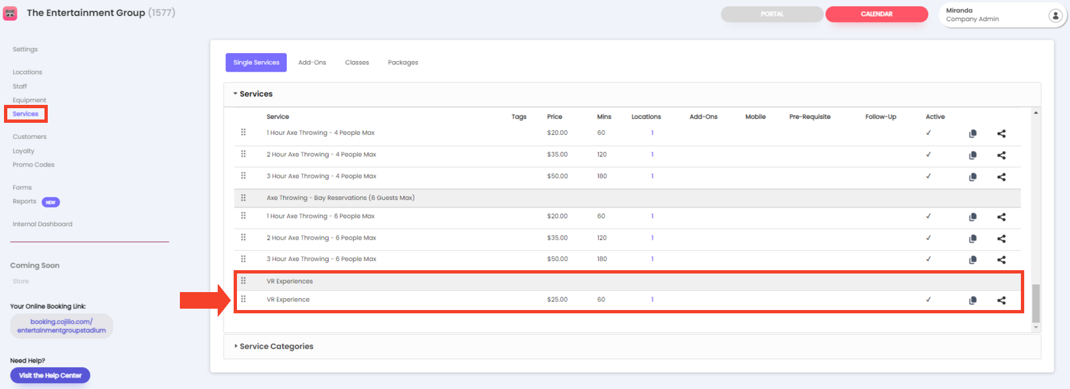Screen dimensions: 1070x389
Task: Toggle Active checkmark for 1 Hour Axe Throwing - 4 People Max
Action: pyautogui.click(x=928, y=133)
